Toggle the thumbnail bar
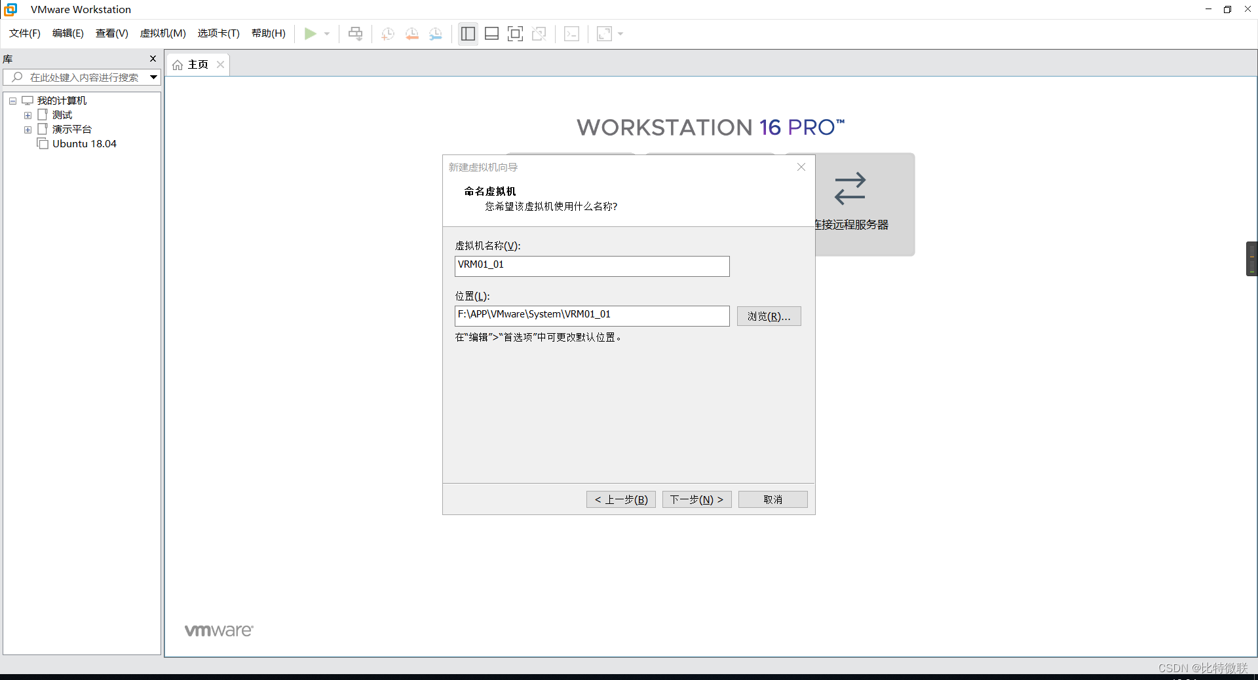Screen dimensions: 1258x680 [x=491, y=33]
